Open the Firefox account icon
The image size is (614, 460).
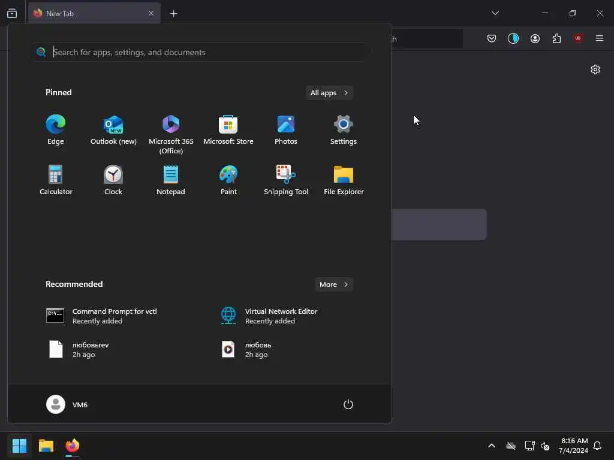click(535, 38)
